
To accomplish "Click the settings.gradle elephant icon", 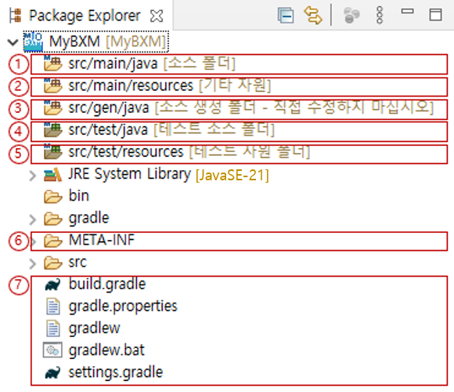I will (52, 373).
